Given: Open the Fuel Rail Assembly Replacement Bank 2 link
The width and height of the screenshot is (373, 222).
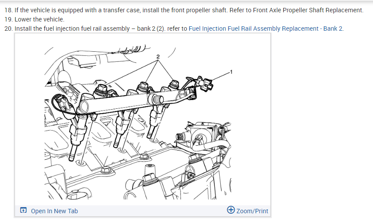Looking at the screenshot, I should 266,29.
